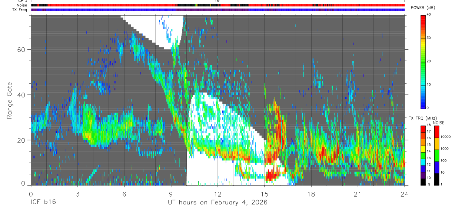Click the 11 tick in TX FRQ legend
The height and width of the screenshot is (210, 455).
pyautogui.click(x=429, y=171)
